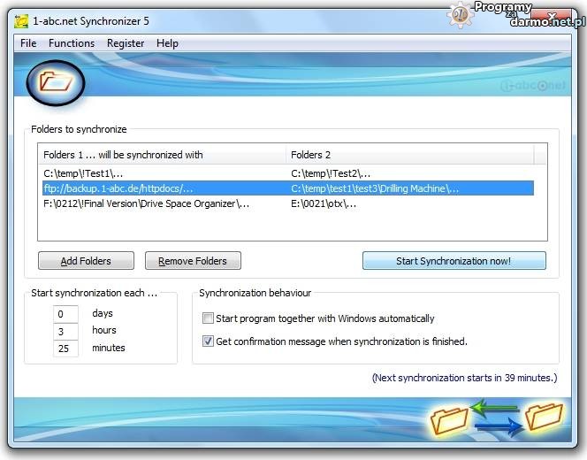Image resolution: width=587 pixels, height=460 pixels.
Task: Click the left folder icon at bottom
Action: (448, 420)
